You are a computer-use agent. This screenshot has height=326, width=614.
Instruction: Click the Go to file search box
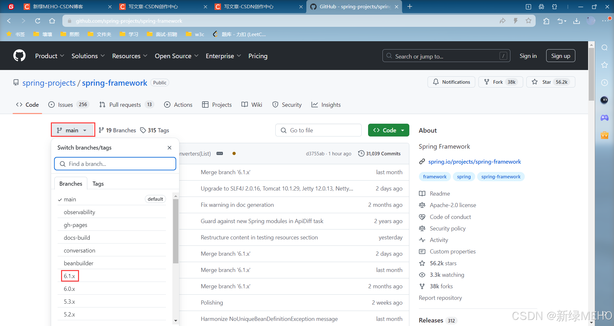[319, 130]
